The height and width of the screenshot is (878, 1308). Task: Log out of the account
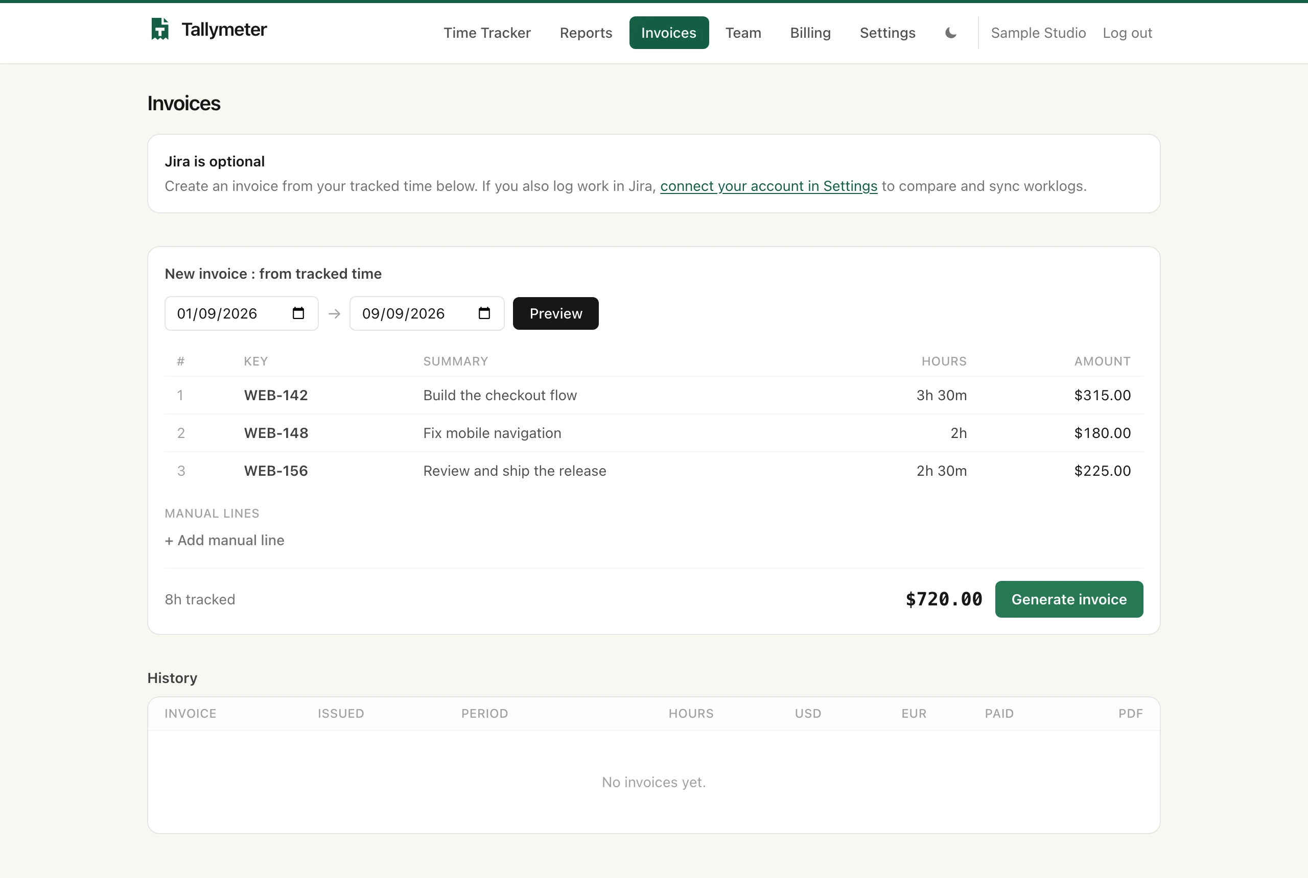tap(1127, 33)
